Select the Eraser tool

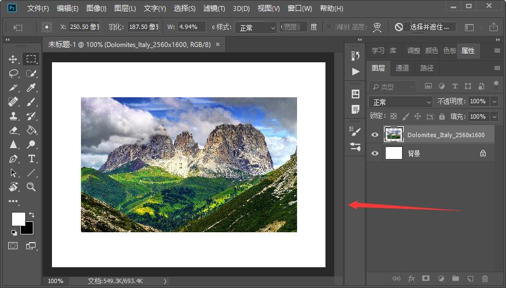click(13, 130)
